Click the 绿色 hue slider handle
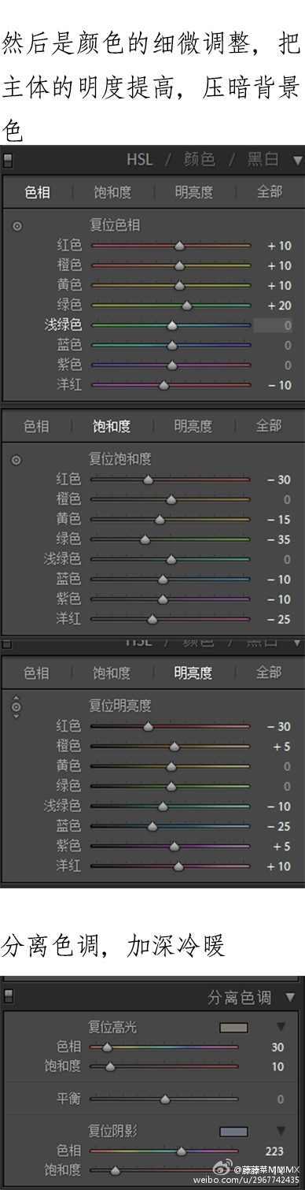This screenshot has width=305, height=1190. point(186,306)
